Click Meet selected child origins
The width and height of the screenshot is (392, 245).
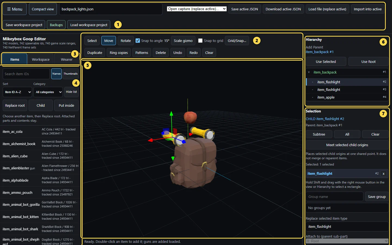click(x=347, y=145)
